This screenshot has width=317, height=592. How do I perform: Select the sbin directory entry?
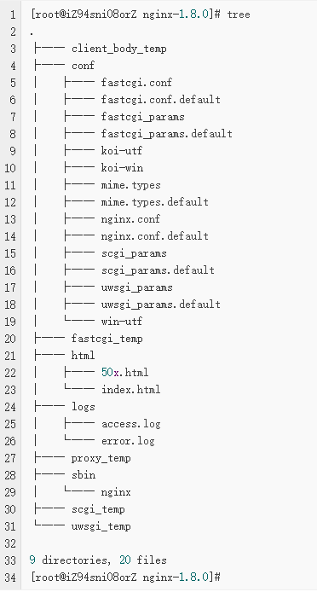pyautogui.click(x=84, y=475)
